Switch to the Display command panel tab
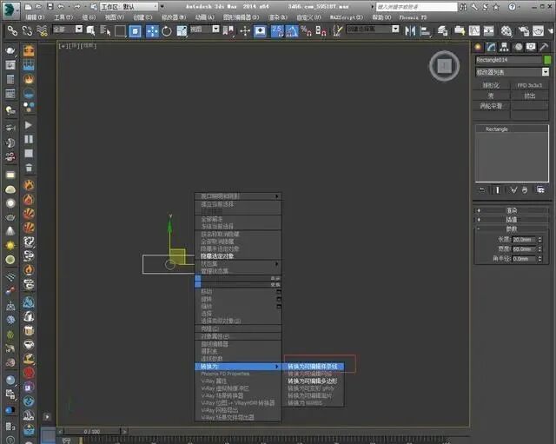The image size is (556, 444). [531, 47]
